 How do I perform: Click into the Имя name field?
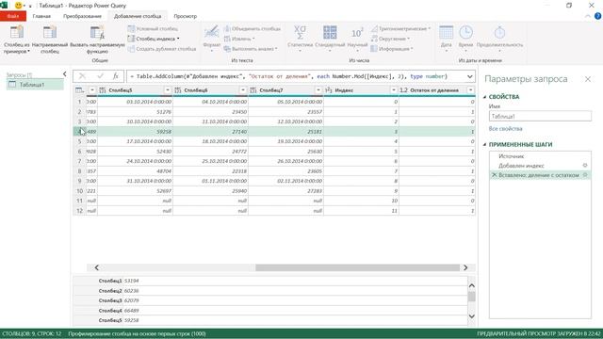click(540, 116)
